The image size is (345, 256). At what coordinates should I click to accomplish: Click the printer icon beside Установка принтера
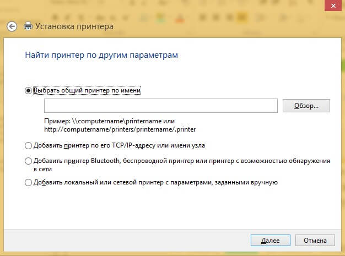(28, 26)
